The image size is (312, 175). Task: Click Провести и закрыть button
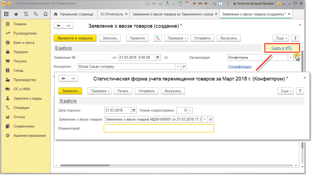(x=75, y=38)
